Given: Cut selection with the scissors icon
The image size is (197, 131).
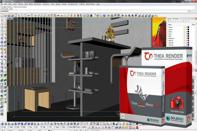Looking at the screenshot, I should click(x=19, y=15).
